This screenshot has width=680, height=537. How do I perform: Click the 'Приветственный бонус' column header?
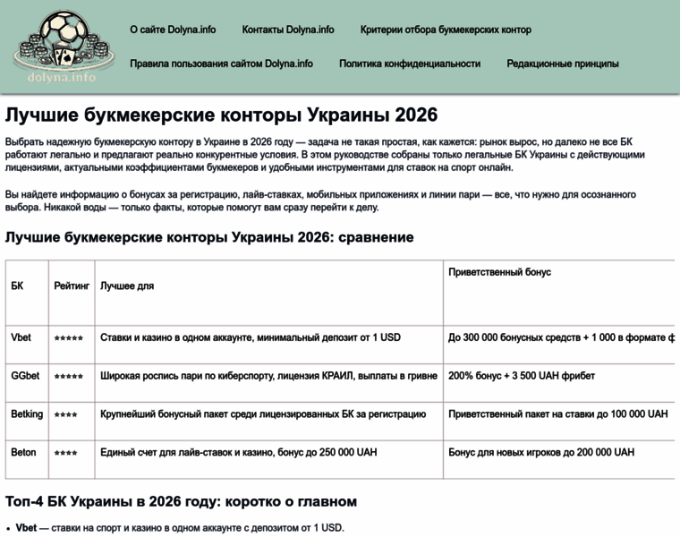[x=559, y=293]
